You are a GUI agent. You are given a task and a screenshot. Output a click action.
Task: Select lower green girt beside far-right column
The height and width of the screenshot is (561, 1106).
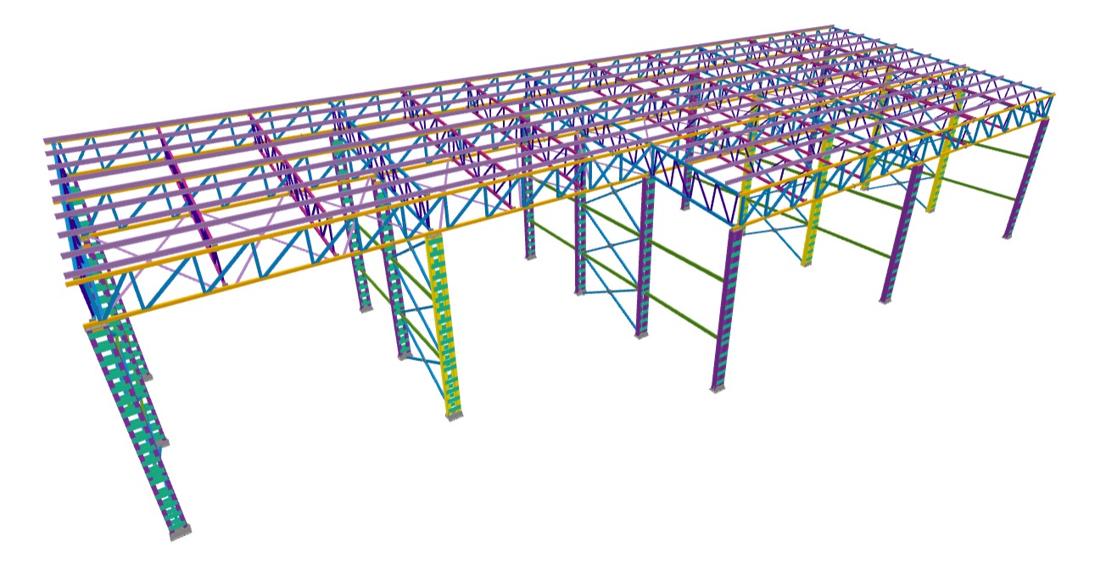984,190
